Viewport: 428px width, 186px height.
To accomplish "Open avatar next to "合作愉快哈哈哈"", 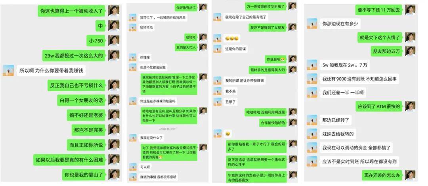I will pyautogui.click(x=292, y=123).
